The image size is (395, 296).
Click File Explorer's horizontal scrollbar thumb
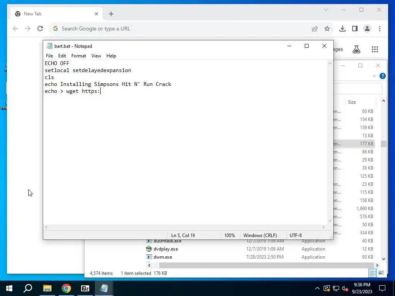tap(266, 265)
